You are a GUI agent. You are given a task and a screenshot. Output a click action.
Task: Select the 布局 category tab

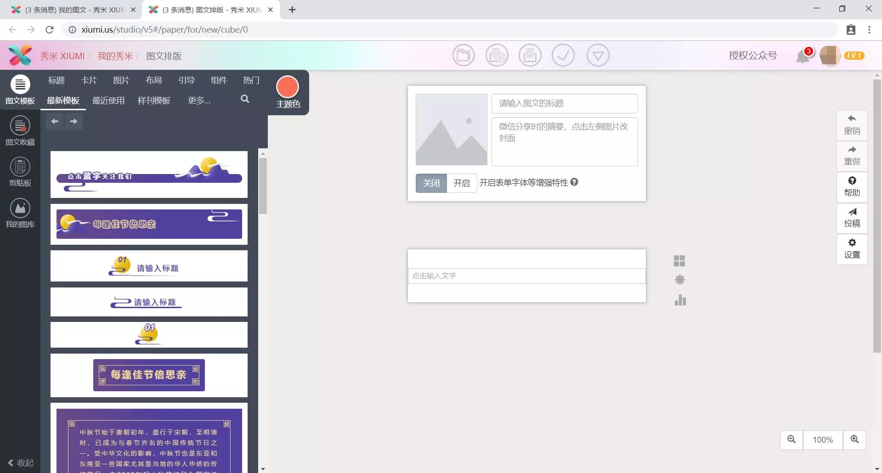[154, 80]
